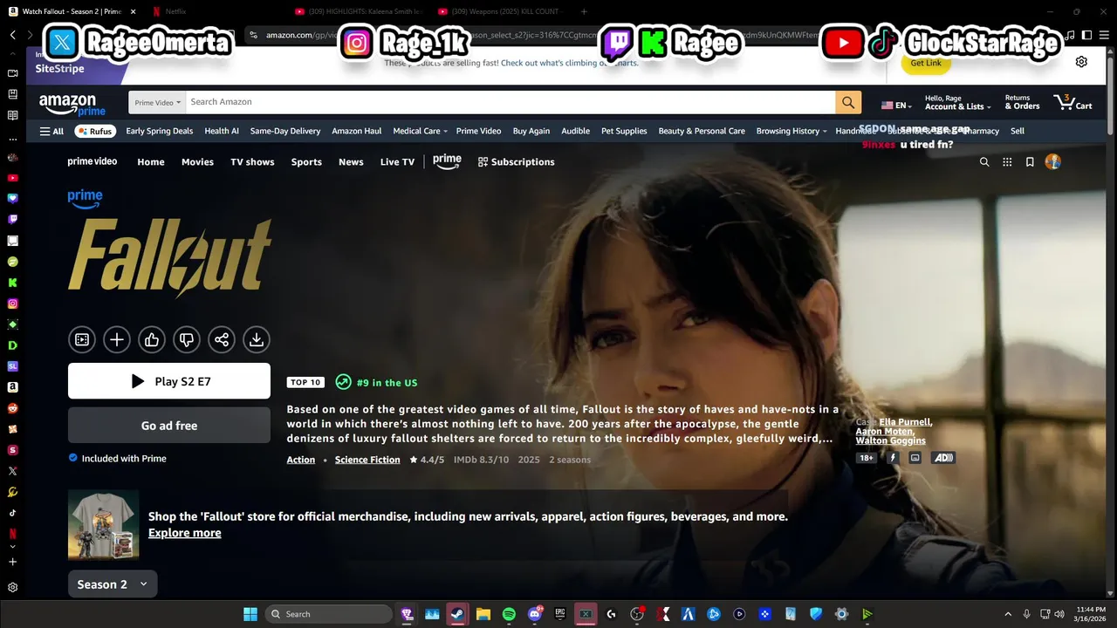The height and width of the screenshot is (628, 1117).
Task: Click the Rufus assistant button
Action: pyautogui.click(x=94, y=131)
